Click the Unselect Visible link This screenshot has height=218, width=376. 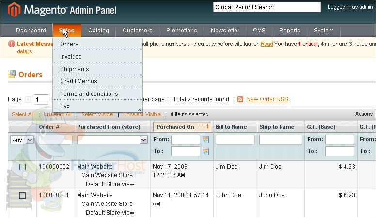point(141,114)
